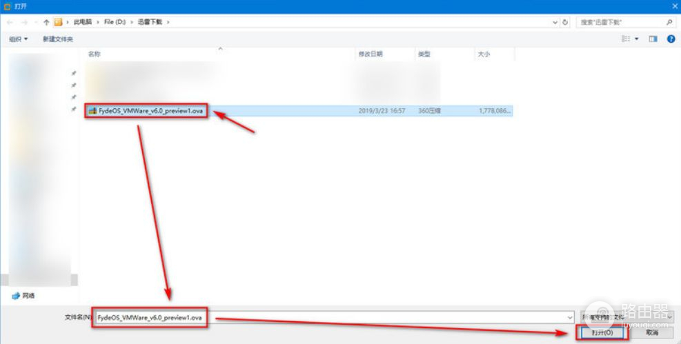Screen dimensions: 681x344
Task: Go back with the left arrow
Action: (x=10, y=22)
